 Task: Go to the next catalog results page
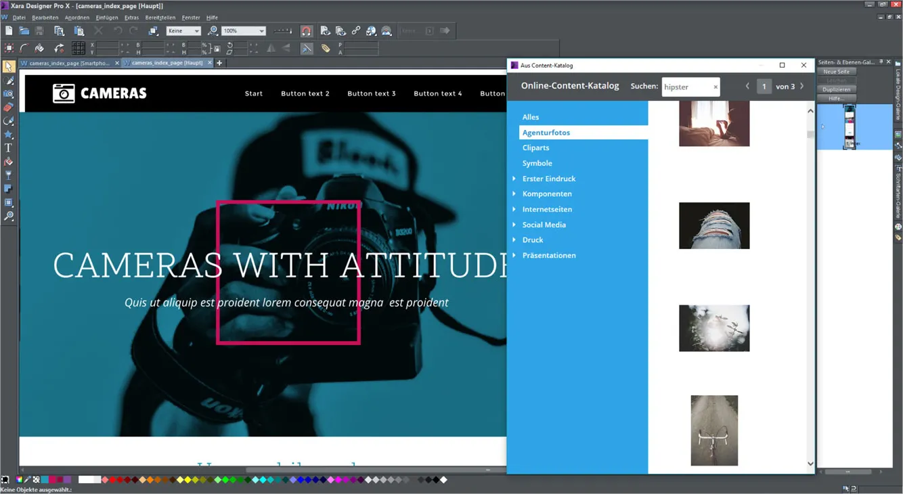pos(802,87)
